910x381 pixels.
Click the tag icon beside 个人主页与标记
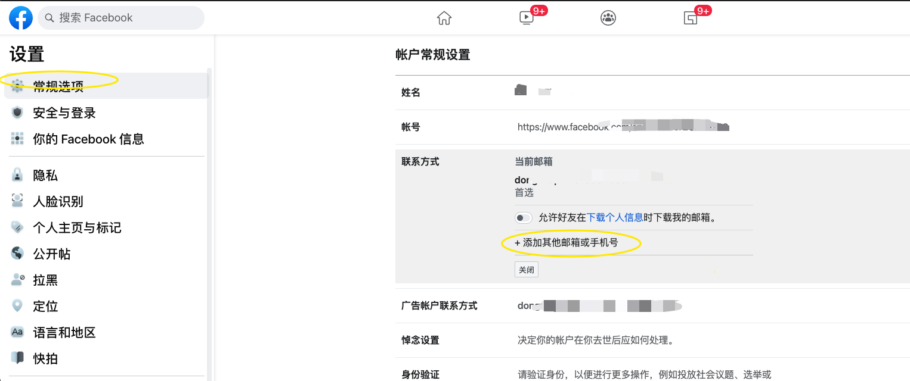pos(17,227)
